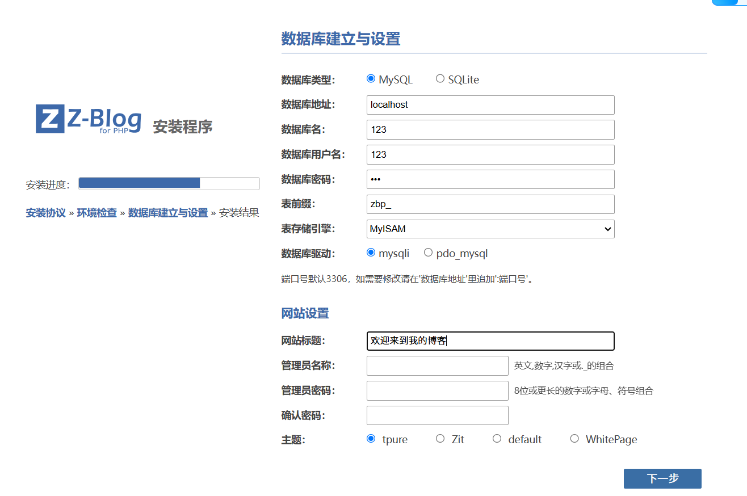Focus the localhost database address field

click(x=490, y=104)
